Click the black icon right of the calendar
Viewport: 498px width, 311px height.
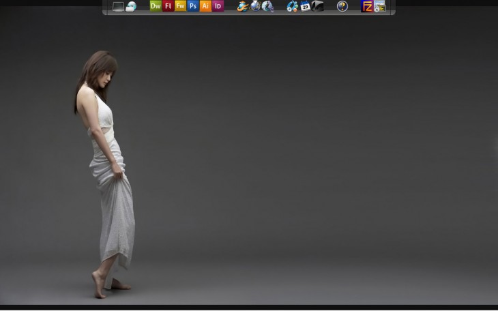tap(318, 6)
